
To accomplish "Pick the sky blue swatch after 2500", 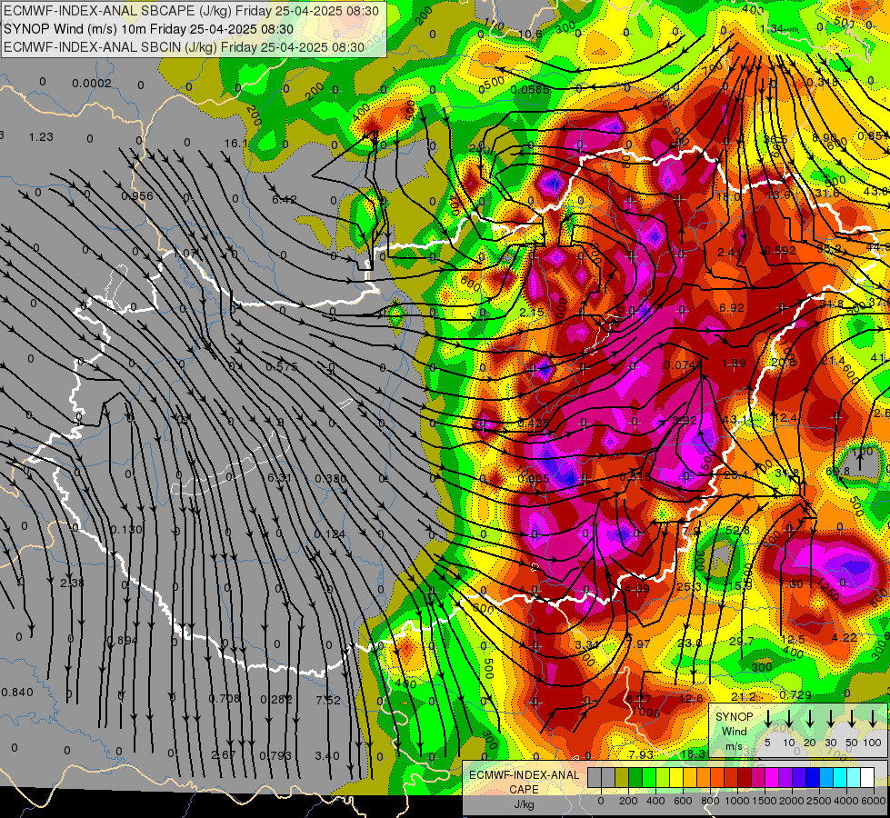I will point(826,778).
